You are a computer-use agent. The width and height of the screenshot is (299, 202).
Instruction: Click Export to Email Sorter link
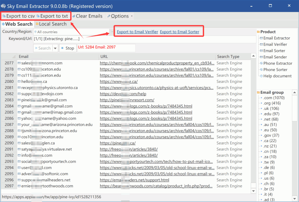pyautogui.click(x=180, y=32)
